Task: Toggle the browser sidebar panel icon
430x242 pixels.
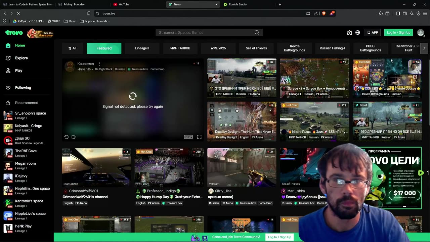Action: coord(398,13)
